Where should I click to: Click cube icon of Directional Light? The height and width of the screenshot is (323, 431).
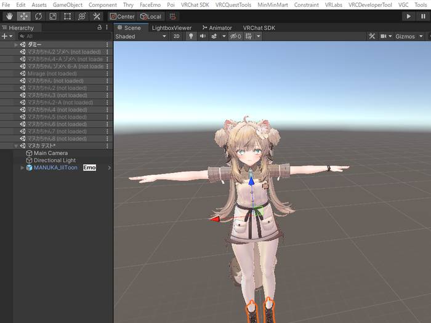29,161
